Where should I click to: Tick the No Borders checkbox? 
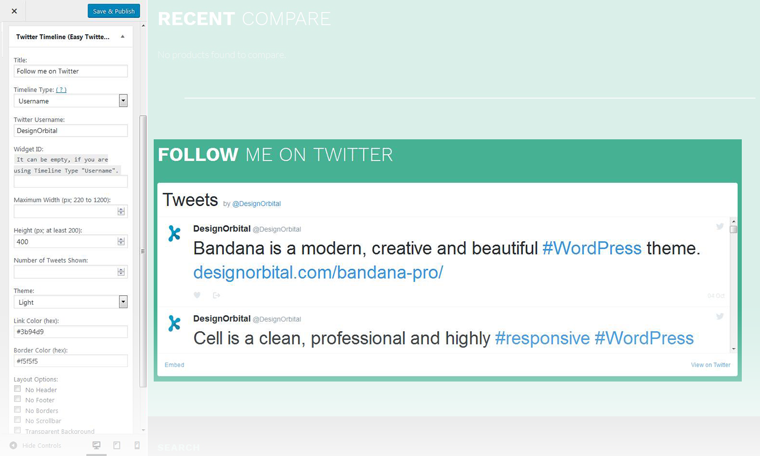pyautogui.click(x=18, y=410)
